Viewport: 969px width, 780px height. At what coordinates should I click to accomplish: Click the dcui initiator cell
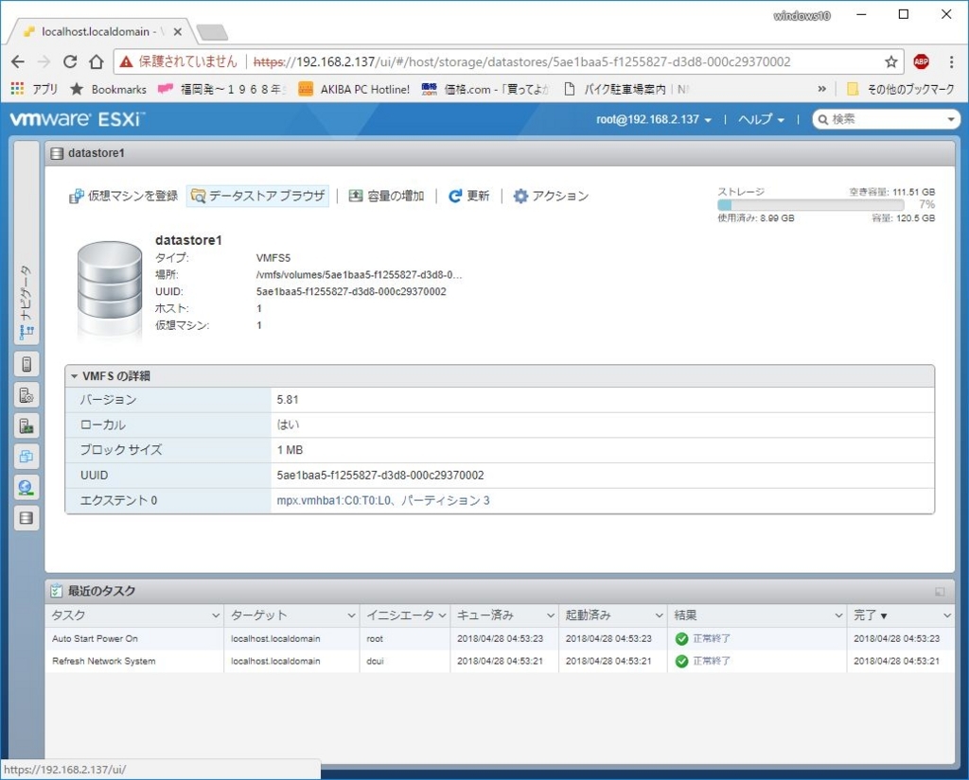coord(375,662)
